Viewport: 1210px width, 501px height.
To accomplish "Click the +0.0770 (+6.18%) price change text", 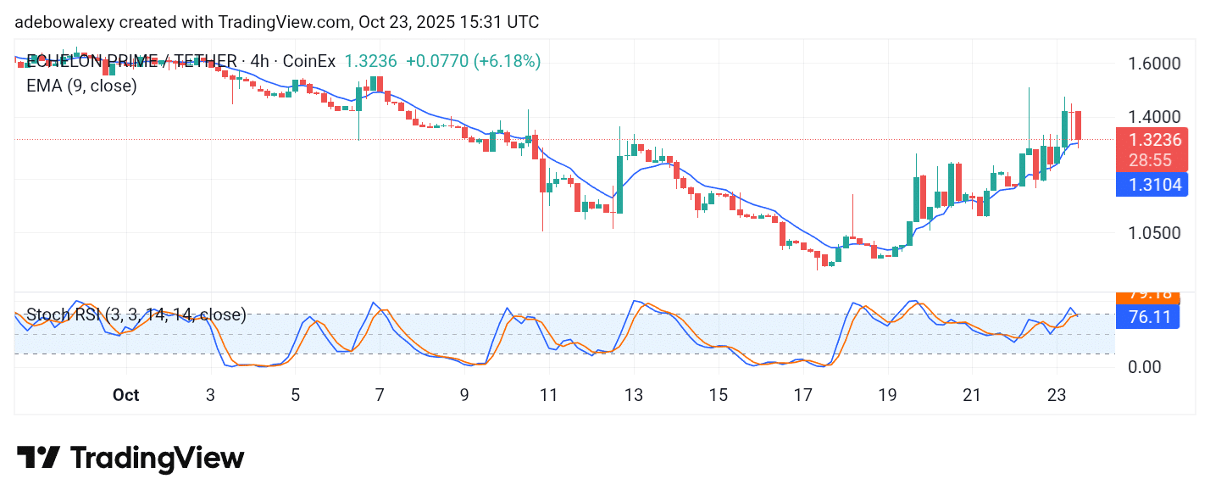I will (x=473, y=61).
